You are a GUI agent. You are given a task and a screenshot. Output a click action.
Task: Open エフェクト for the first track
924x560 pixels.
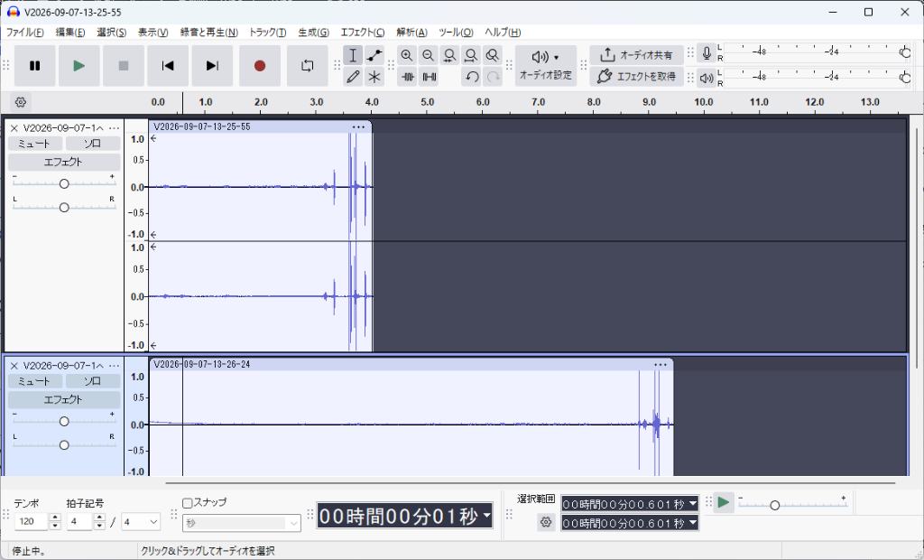[64, 162]
